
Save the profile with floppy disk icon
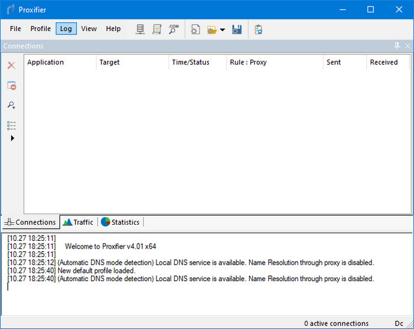point(237,29)
